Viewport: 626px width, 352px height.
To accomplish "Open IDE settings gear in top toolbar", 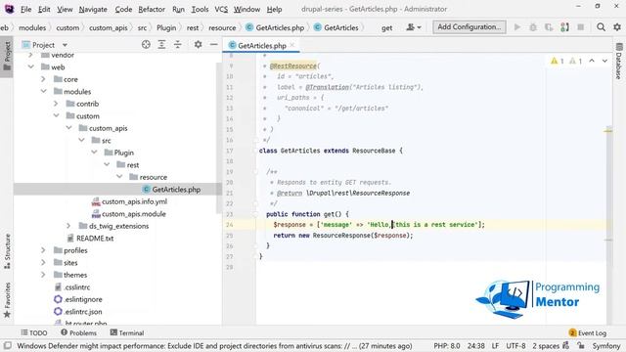I will [x=617, y=27].
